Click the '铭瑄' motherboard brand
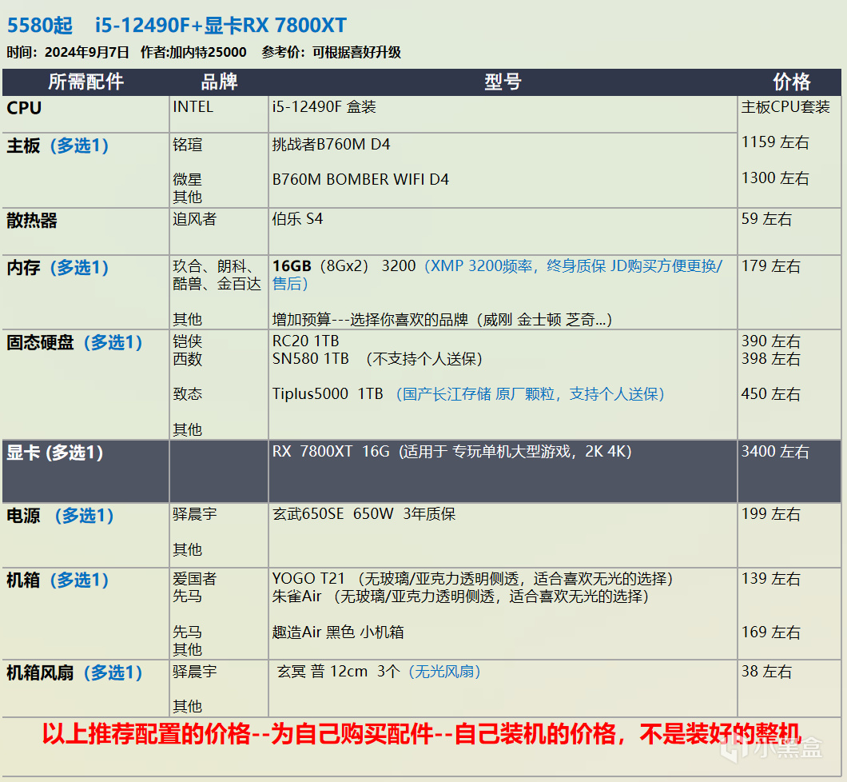Image resolution: width=847 pixels, height=782 pixels. (x=188, y=145)
